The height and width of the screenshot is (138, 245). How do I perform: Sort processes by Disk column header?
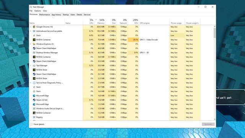pos(111,21)
